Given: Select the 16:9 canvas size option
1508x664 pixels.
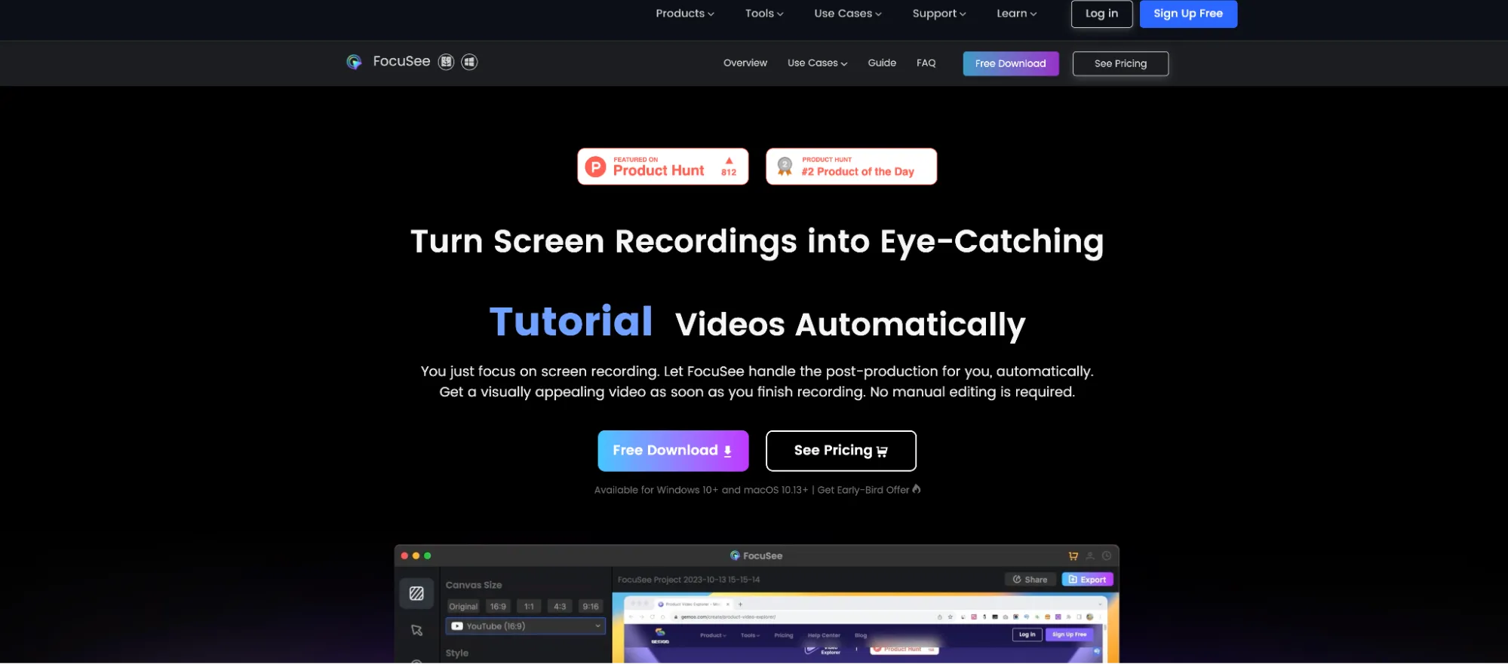Looking at the screenshot, I should click(x=498, y=607).
